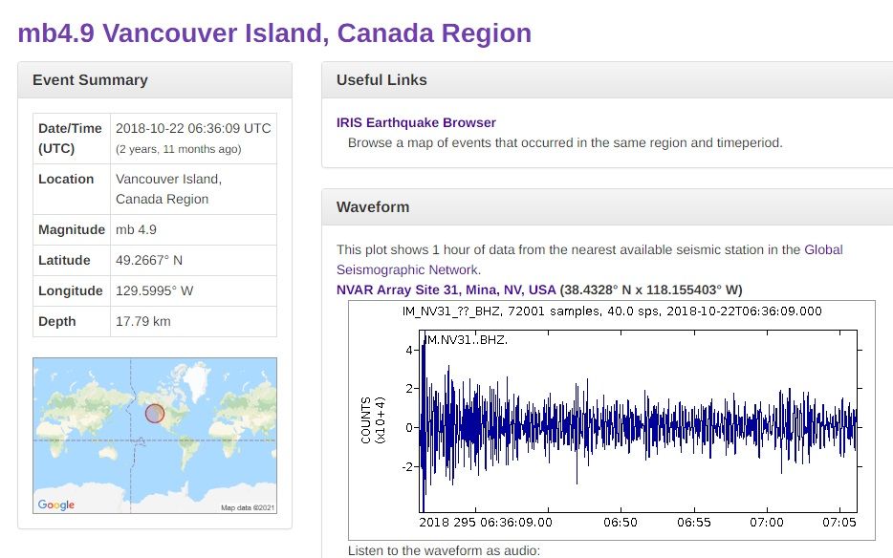Click the depth value 17.79 km

point(143,321)
